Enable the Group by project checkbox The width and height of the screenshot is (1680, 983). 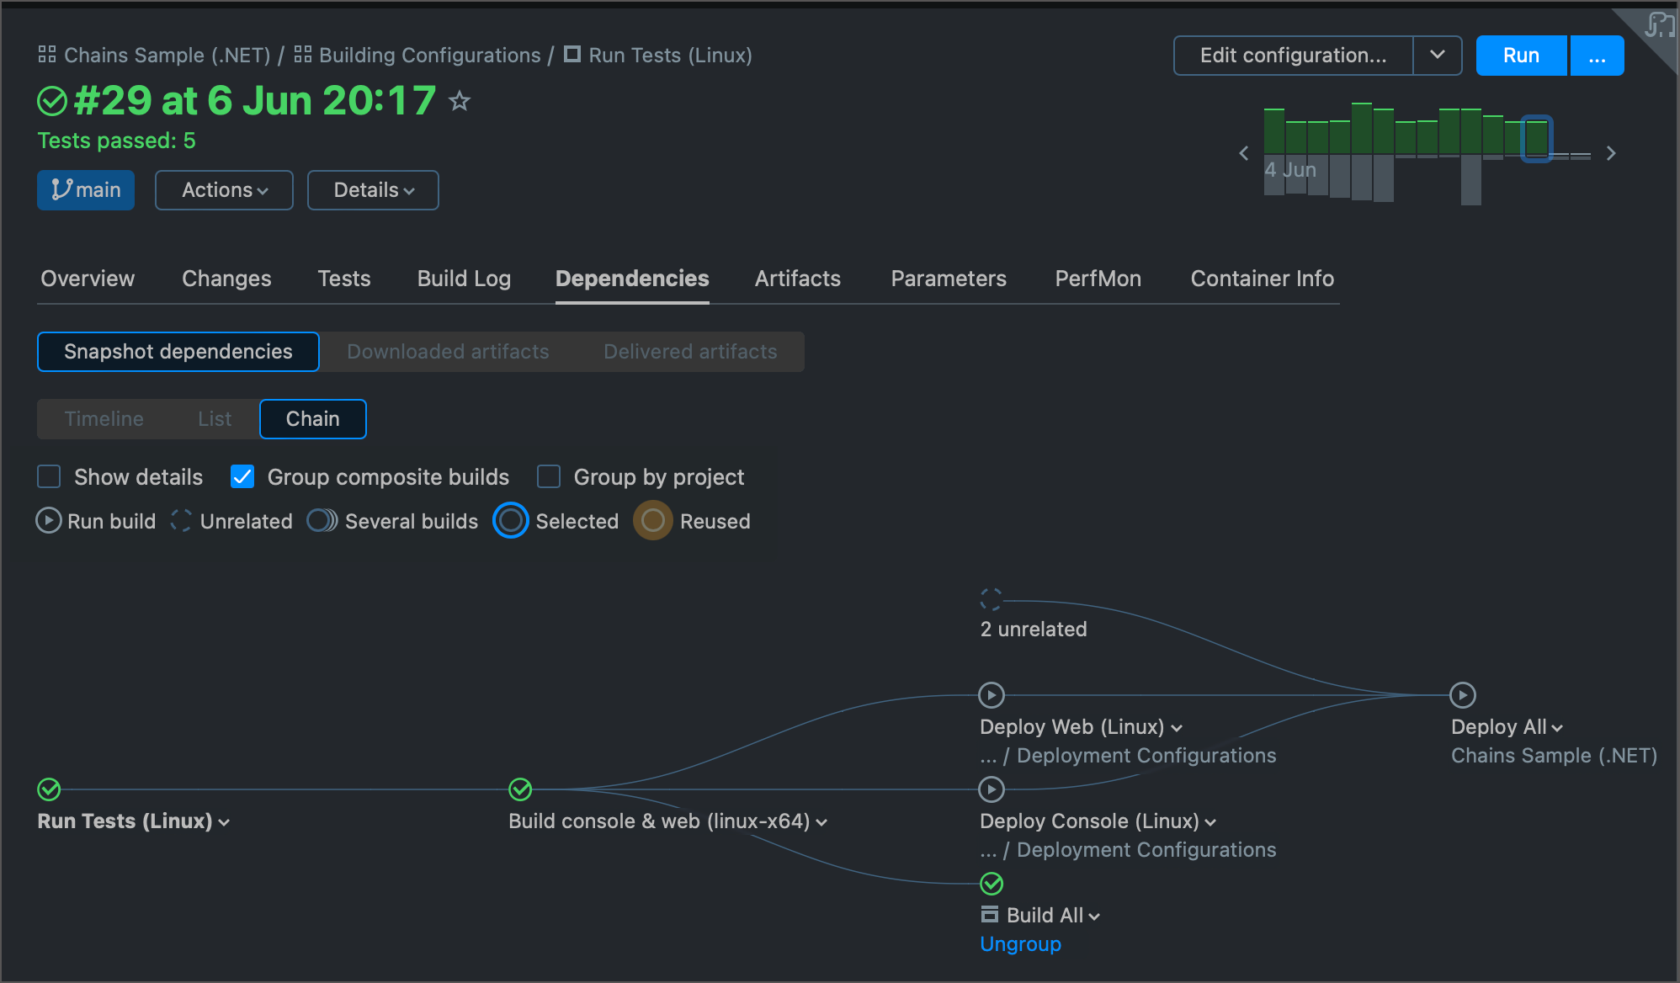(x=549, y=476)
